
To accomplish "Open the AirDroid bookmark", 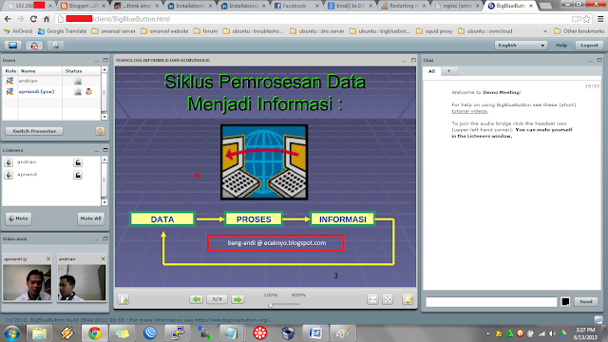I will click(18, 31).
